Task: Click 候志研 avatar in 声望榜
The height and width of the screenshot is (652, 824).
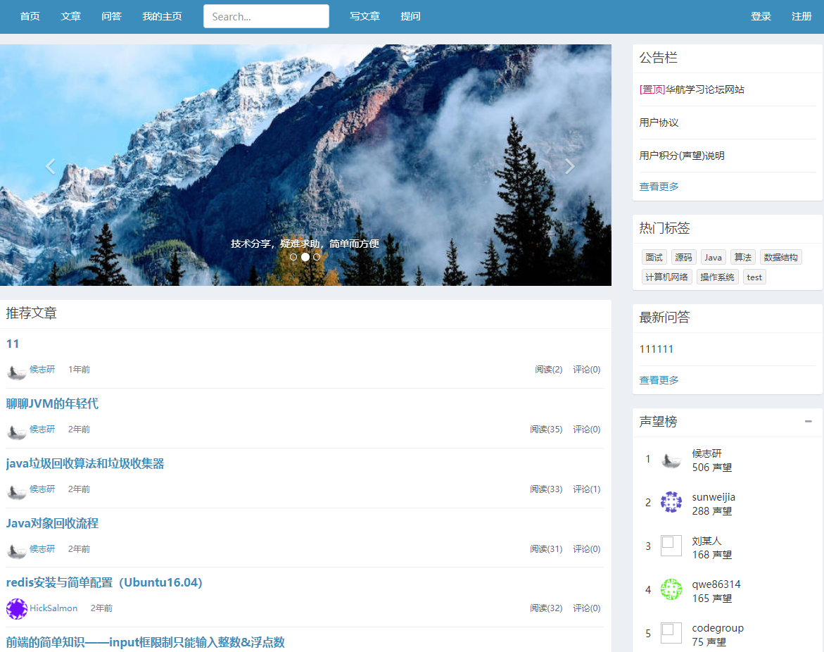Action: pyautogui.click(x=671, y=460)
